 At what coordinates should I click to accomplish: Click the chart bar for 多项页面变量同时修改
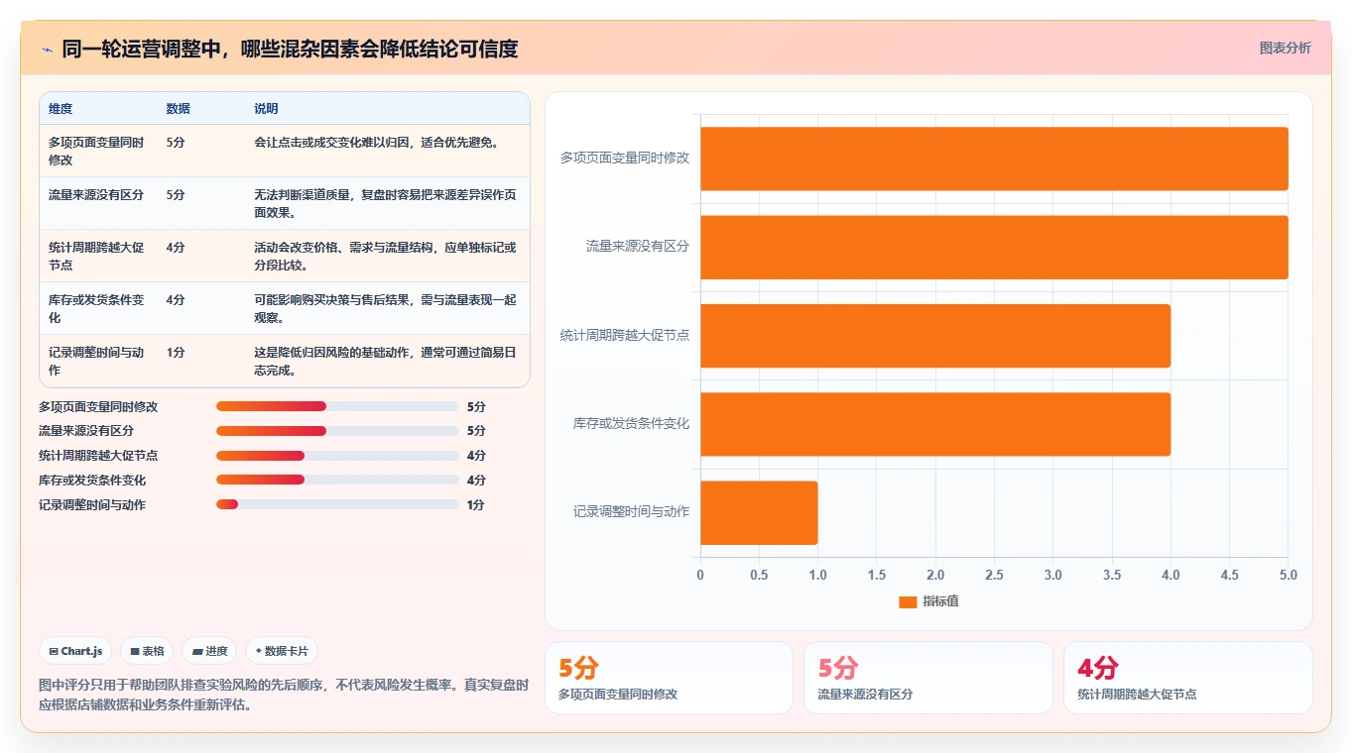click(x=994, y=159)
